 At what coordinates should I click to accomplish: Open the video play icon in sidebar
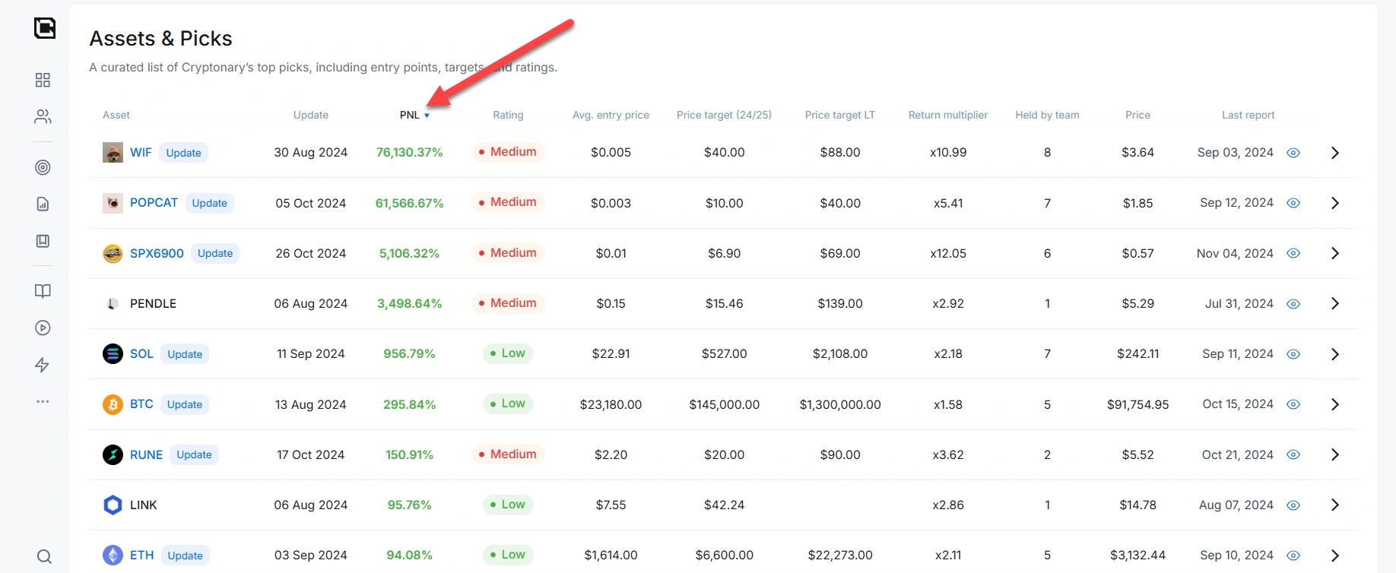pyautogui.click(x=43, y=328)
